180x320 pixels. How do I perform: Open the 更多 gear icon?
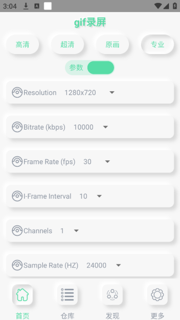click(x=157, y=294)
